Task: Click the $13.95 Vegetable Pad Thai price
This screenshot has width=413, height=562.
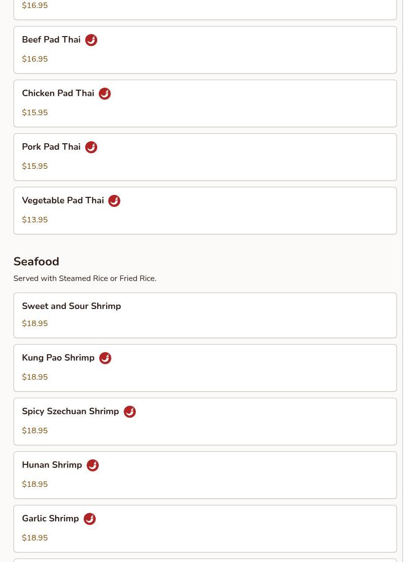Action: click(x=35, y=220)
